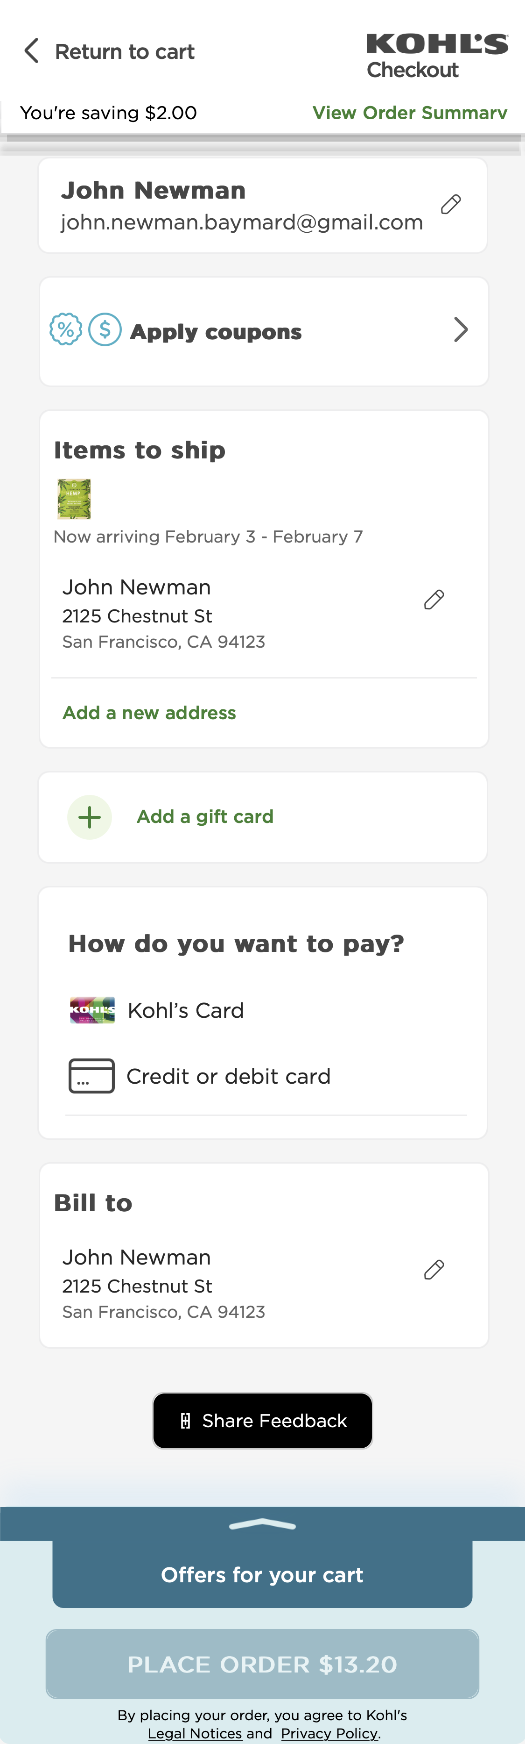Choose Credit or debit card payment
This screenshot has height=1744, width=525.
(228, 1077)
